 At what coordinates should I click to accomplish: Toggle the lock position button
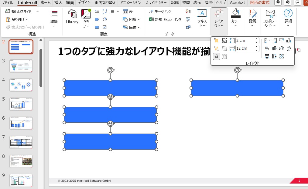coord(217,56)
